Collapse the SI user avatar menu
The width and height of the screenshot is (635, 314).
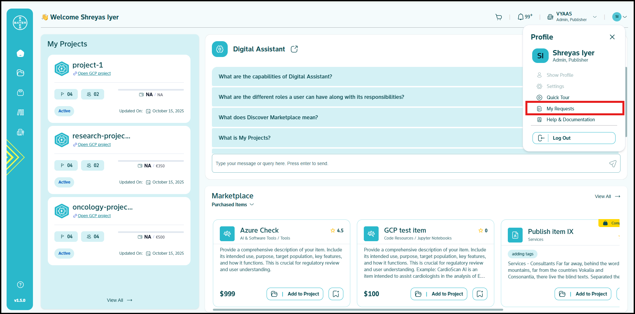pos(619,17)
